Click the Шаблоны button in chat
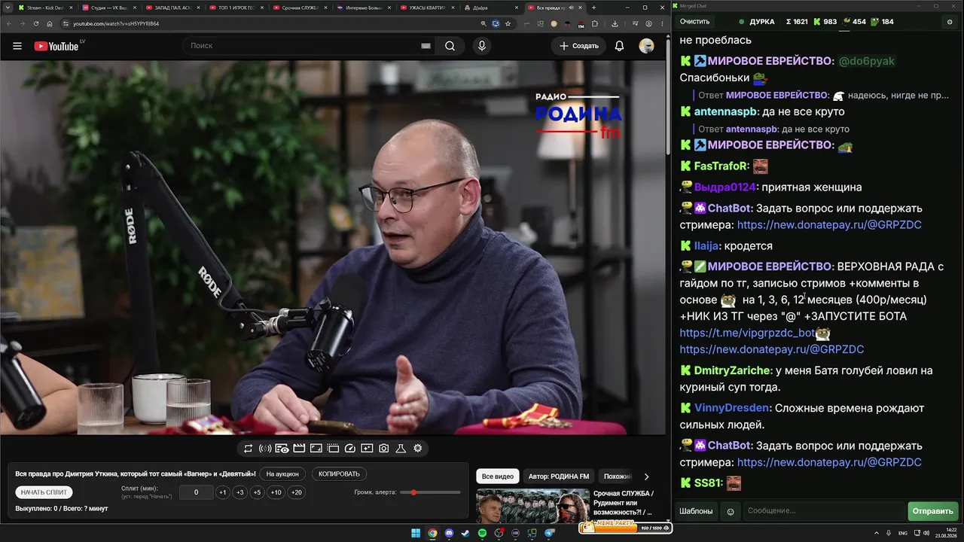This screenshot has height=542, width=964. click(x=696, y=511)
